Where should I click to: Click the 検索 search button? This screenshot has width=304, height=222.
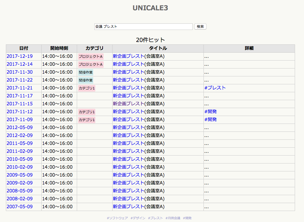[200, 27]
